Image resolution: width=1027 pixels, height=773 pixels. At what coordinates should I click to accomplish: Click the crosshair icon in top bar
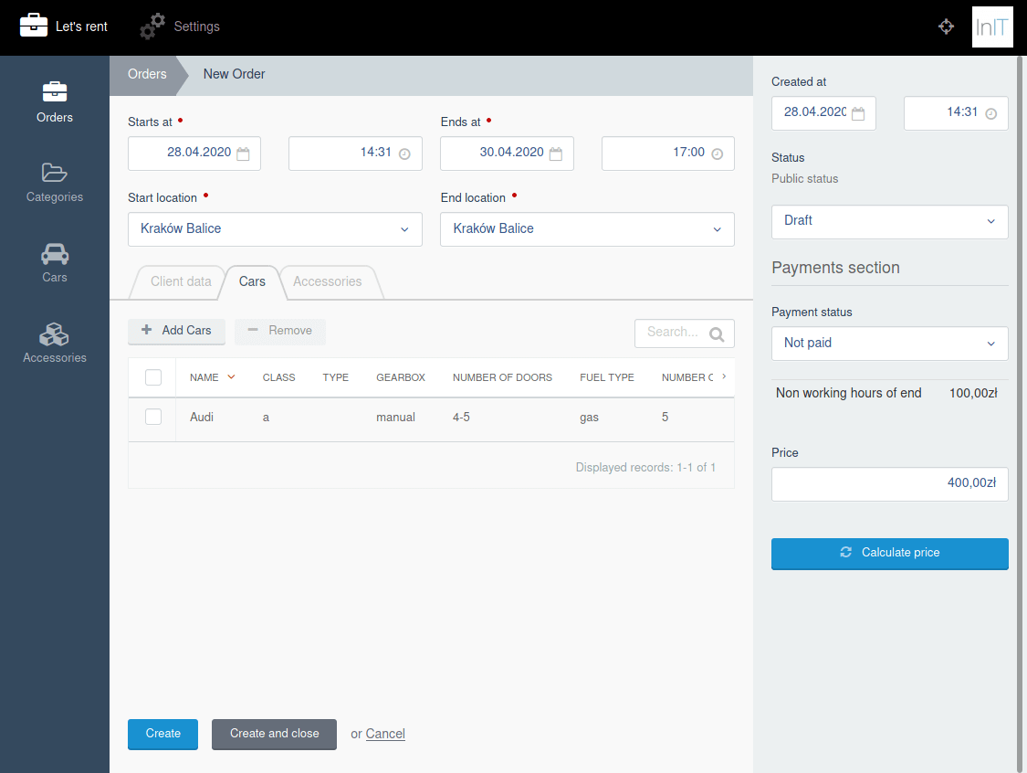[946, 26]
